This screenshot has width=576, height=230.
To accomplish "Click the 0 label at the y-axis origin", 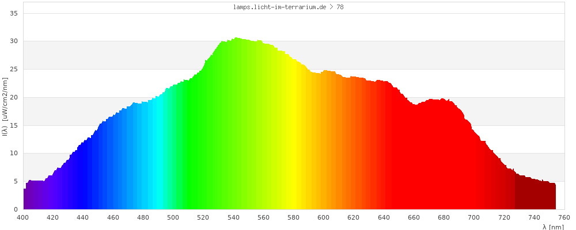I will [16, 209].
